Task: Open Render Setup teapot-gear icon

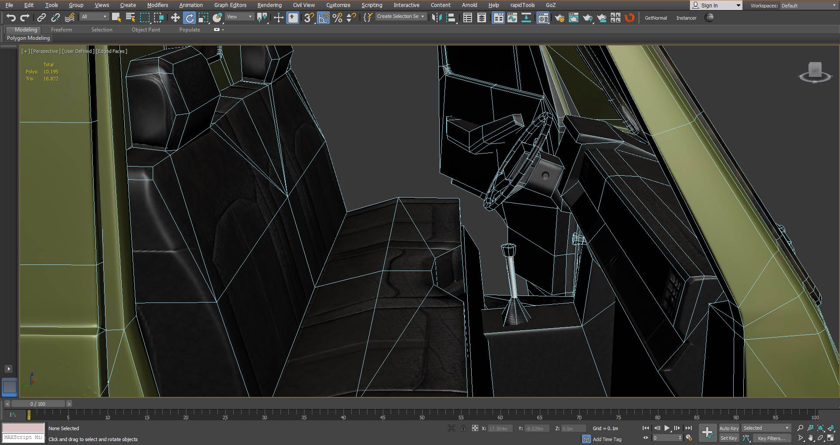Action: (559, 17)
